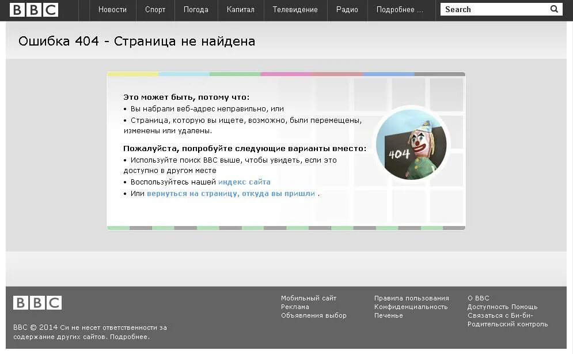The height and width of the screenshot is (354, 573).
Task: Click the Реклама footer link
Action: coord(295,307)
